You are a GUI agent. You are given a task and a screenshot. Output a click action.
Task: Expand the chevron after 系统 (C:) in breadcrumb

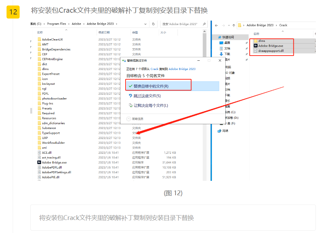(44, 24)
